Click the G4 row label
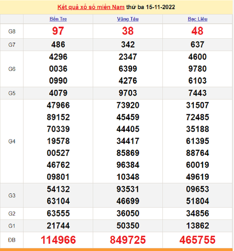Screen dimensions: 234x251 point(12,141)
